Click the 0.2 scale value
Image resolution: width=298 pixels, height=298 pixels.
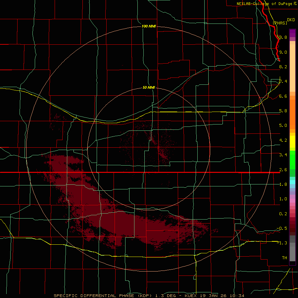pyautogui.click(x=283, y=214)
